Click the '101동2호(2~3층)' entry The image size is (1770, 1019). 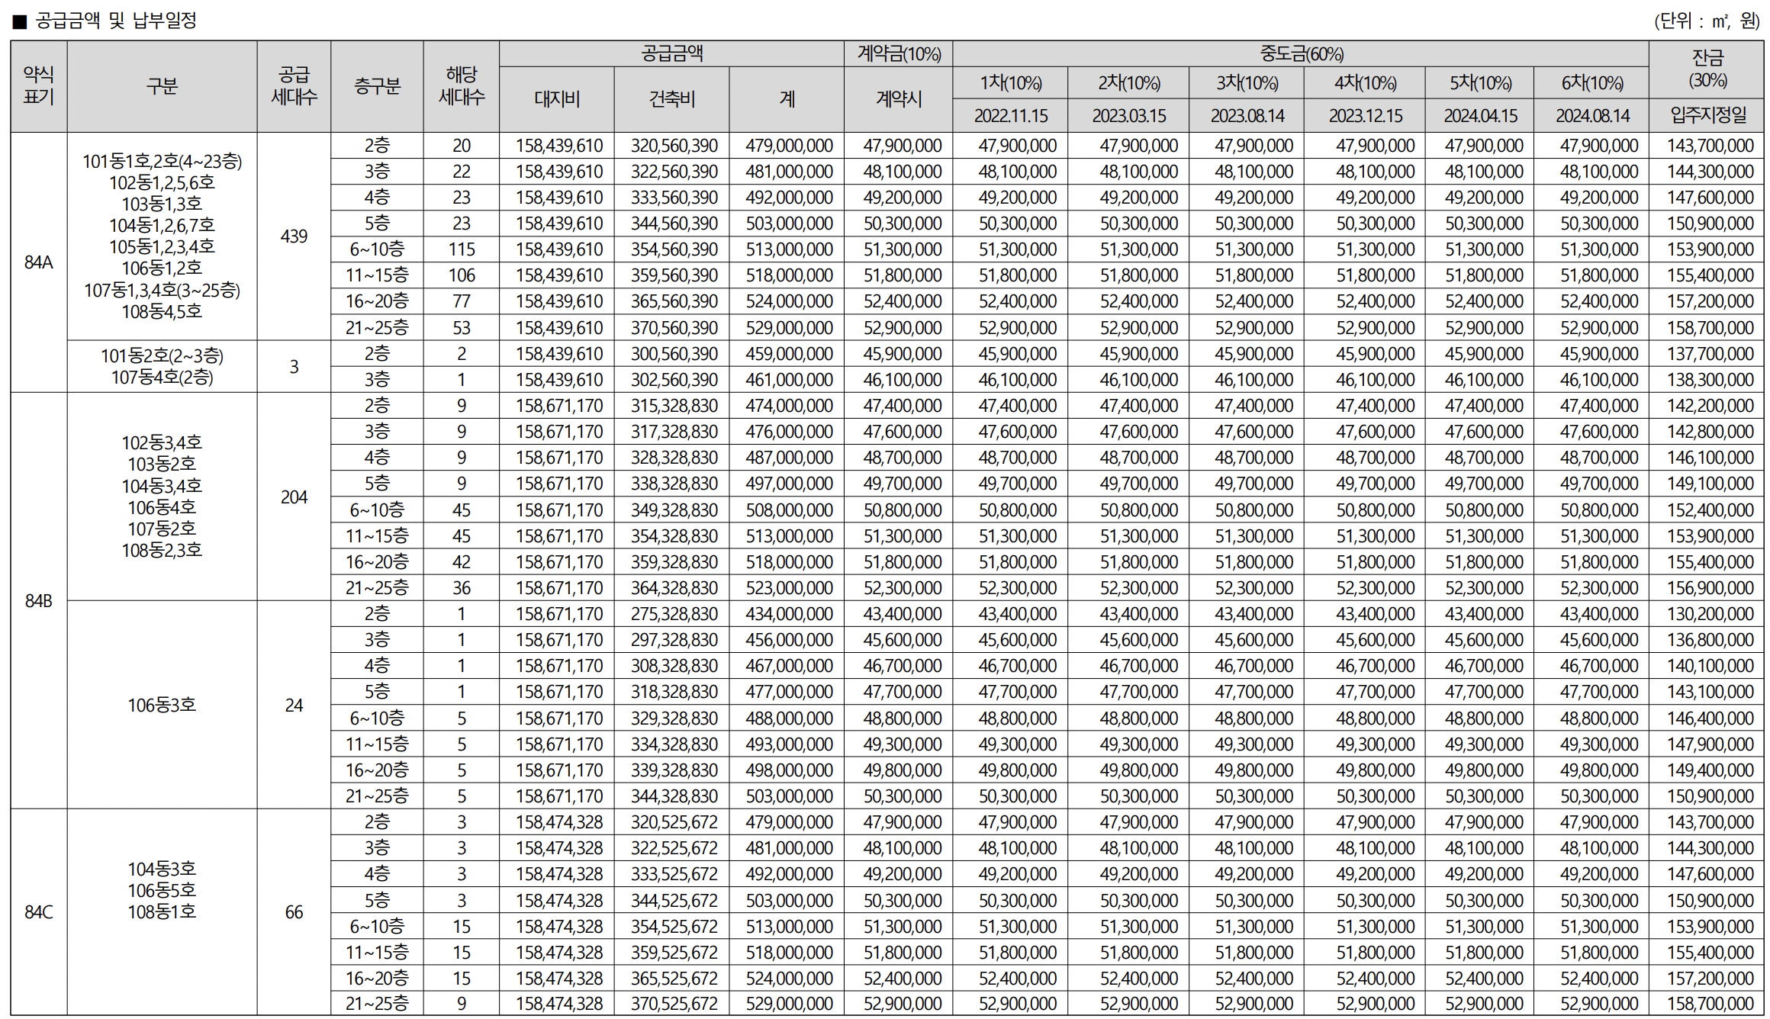(162, 356)
